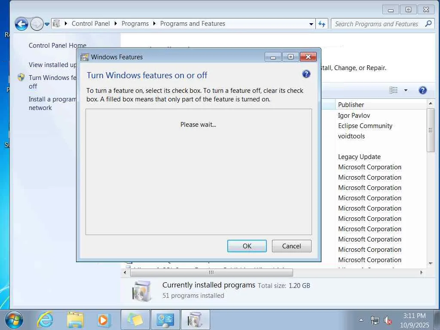
Task: Select Legacy Update publisher entry
Action: [x=359, y=157]
